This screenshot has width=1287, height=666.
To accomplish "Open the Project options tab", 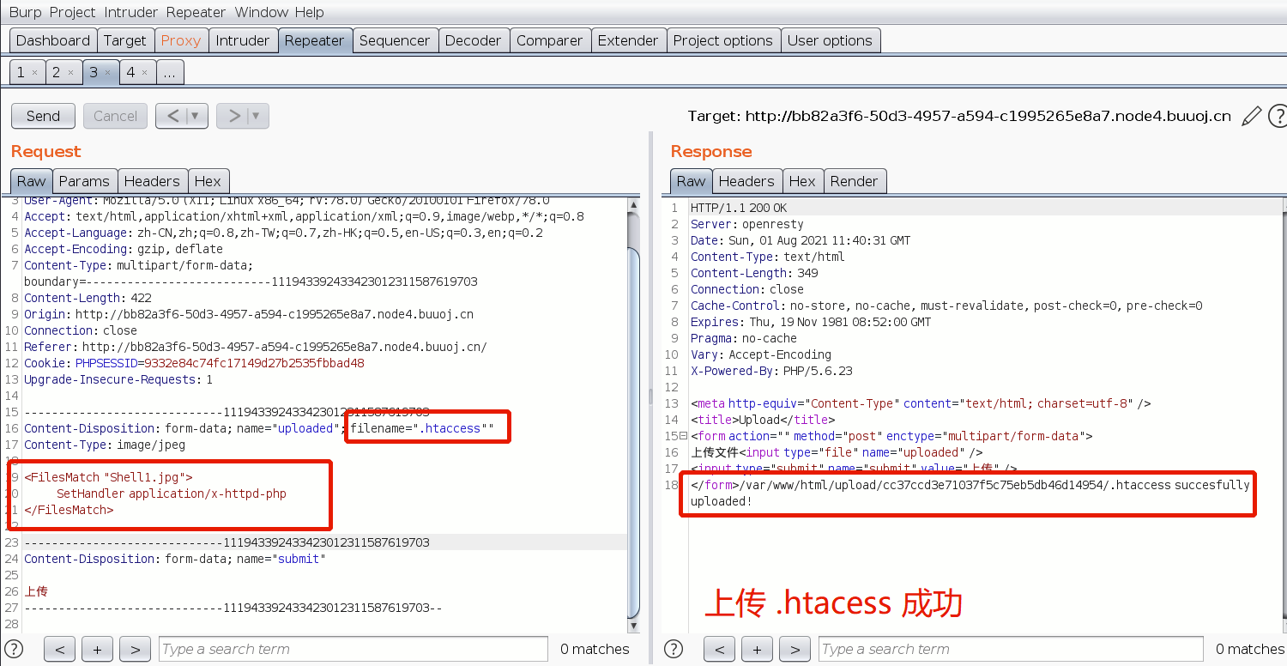I will [723, 40].
